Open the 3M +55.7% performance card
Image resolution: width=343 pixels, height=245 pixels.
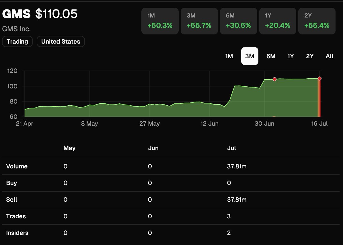(x=199, y=21)
